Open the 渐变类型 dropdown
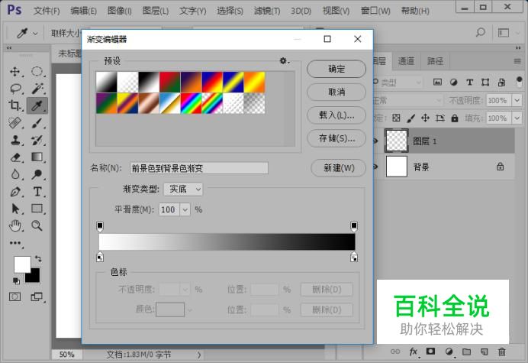528x363 pixels. point(184,190)
